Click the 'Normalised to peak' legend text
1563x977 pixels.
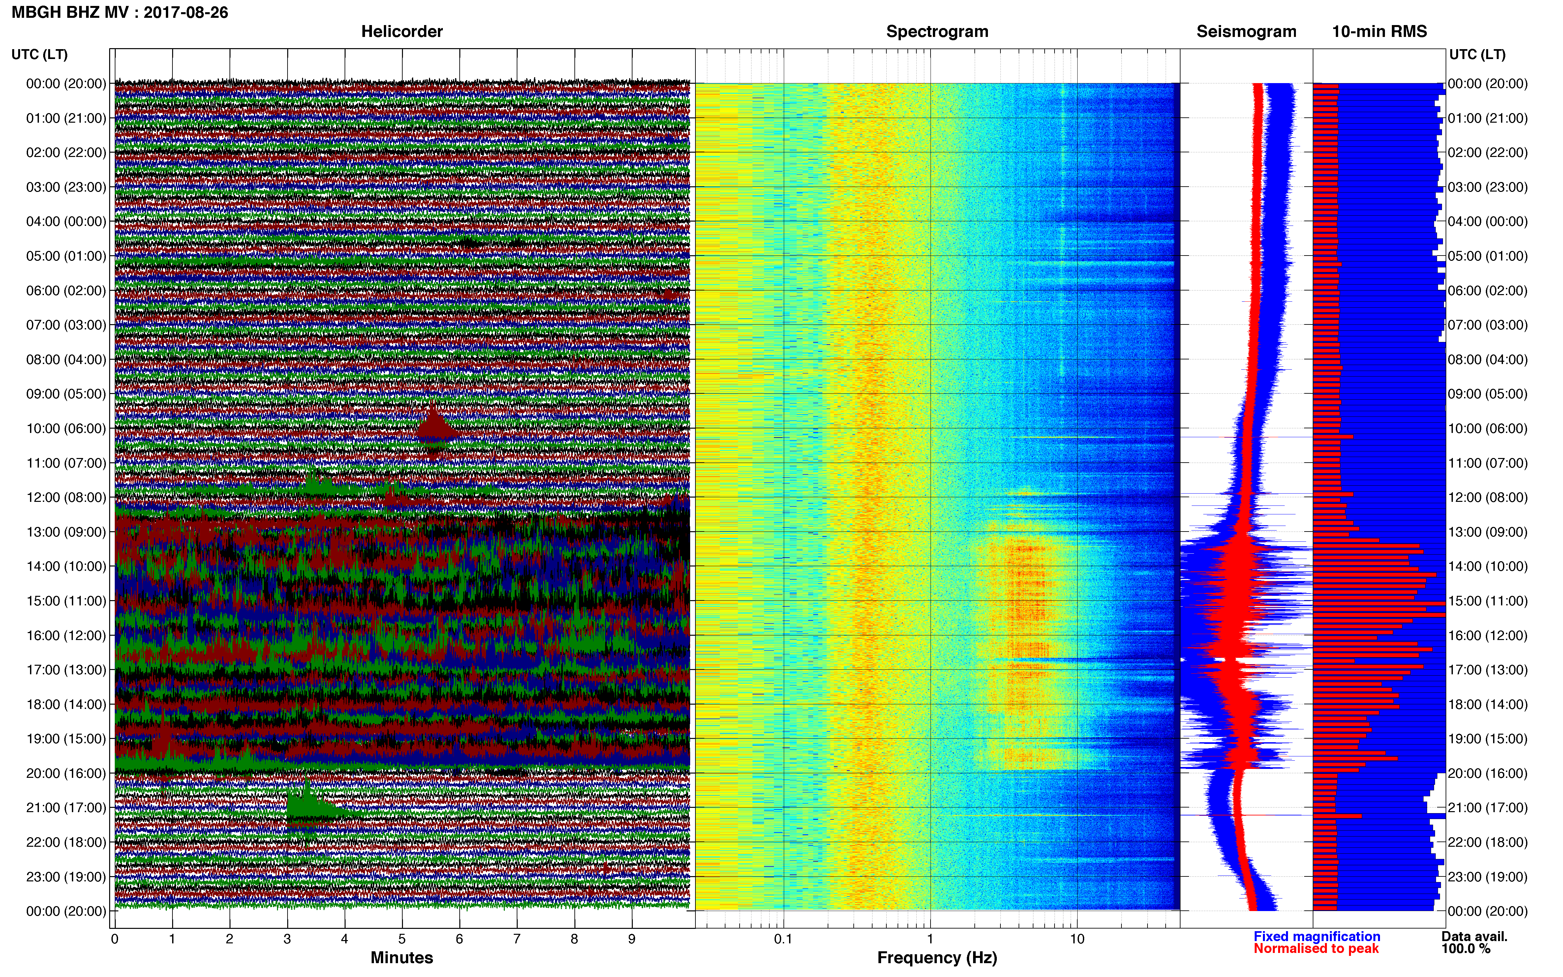coord(1316,949)
